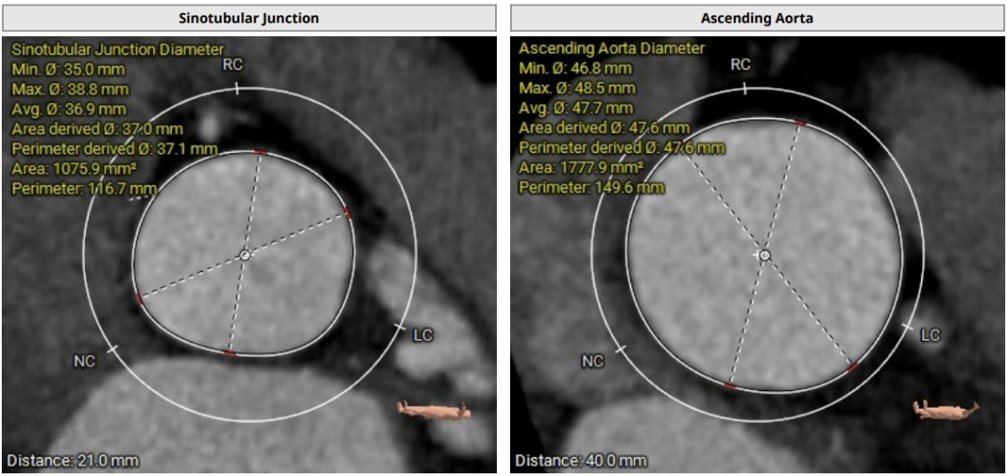Click the Distance 40.0 mm label
This screenshot has width=1007, height=476.
[x=581, y=460]
